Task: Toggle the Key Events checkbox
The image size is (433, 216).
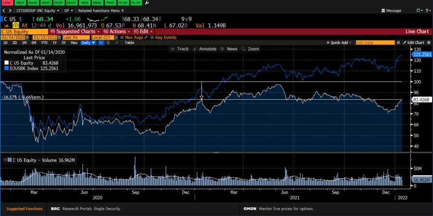Action: pyautogui.click(x=152, y=37)
